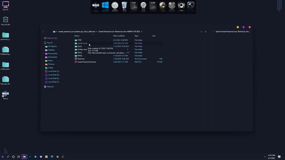
Task: Click Sweet Paranoia Icon Theme breadcrumb segment
Action: point(119,32)
